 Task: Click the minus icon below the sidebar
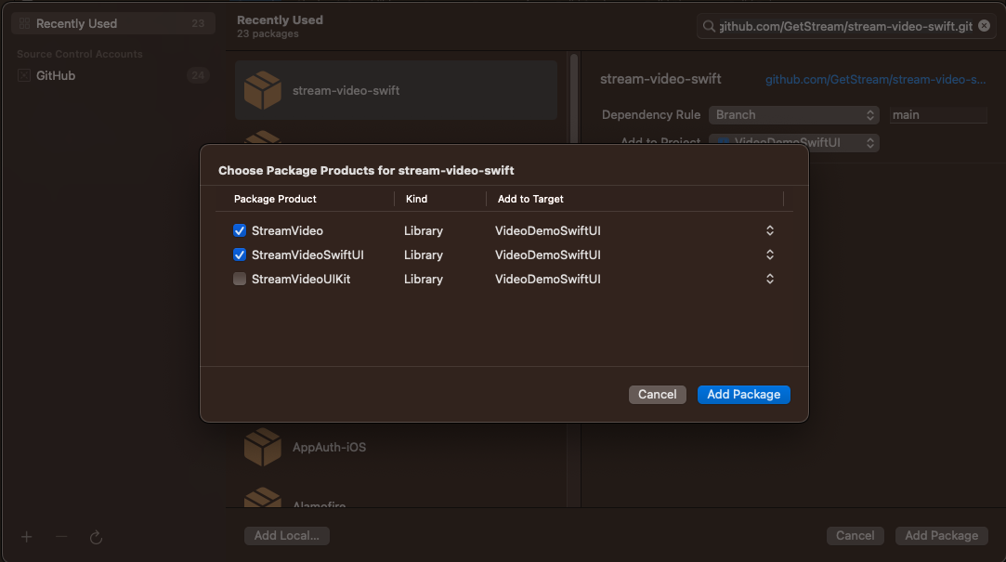60,537
